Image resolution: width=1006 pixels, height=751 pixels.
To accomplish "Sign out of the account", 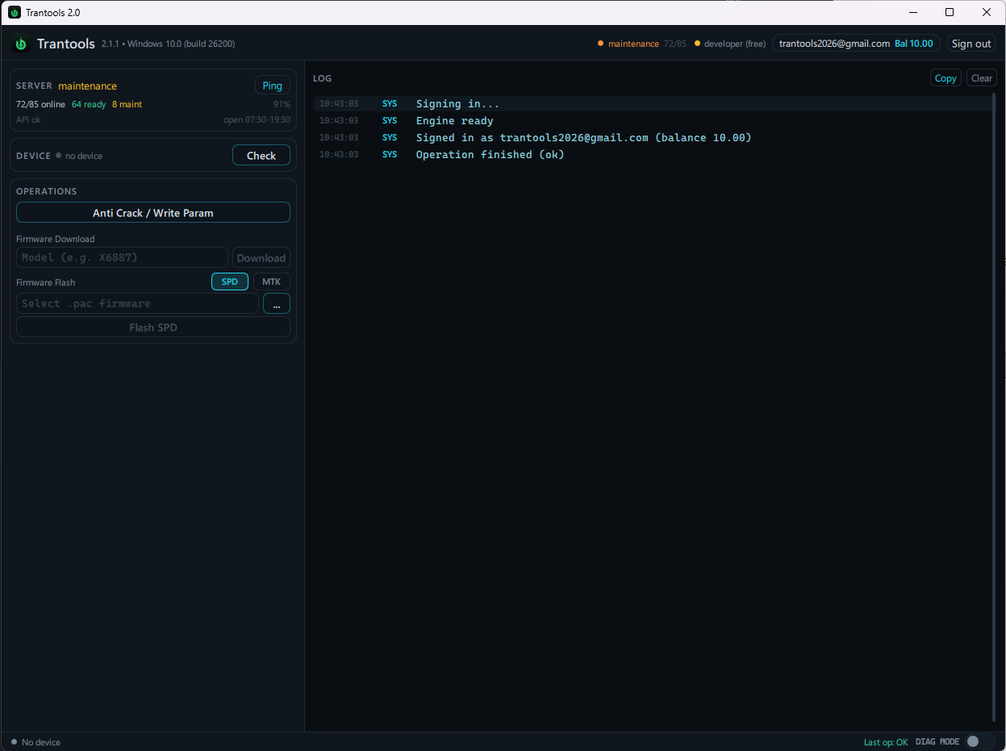I will 971,44.
